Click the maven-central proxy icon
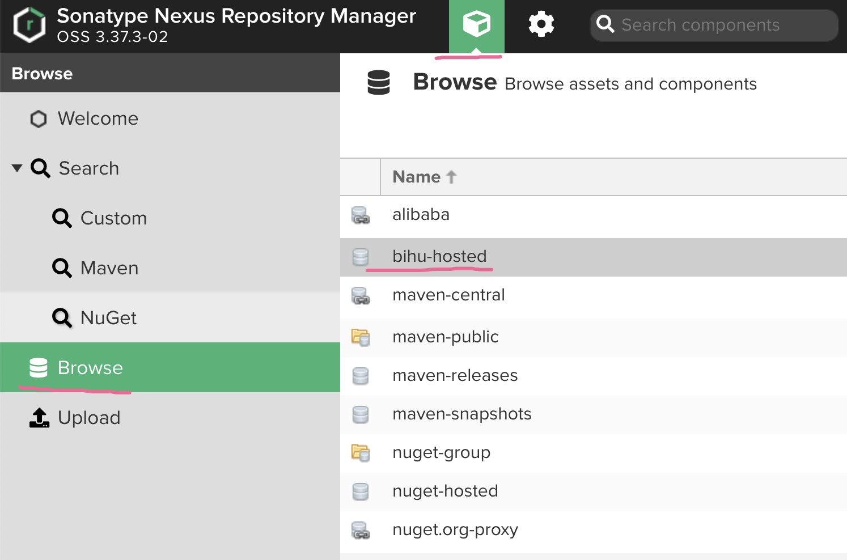 (x=361, y=296)
